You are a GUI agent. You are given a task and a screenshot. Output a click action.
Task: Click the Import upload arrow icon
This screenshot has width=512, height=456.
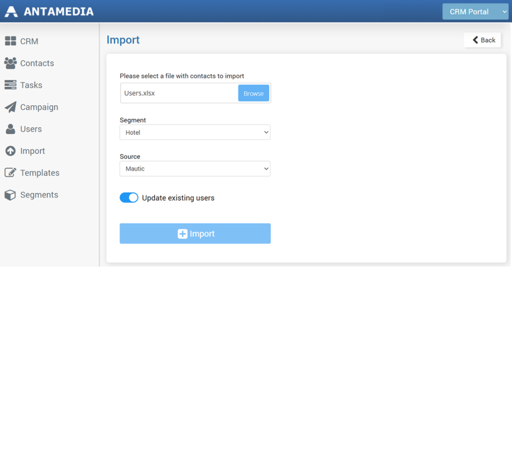coord(10,151)
